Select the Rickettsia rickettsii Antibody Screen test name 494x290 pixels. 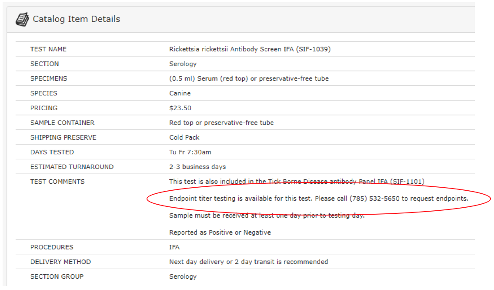(250, 49)
